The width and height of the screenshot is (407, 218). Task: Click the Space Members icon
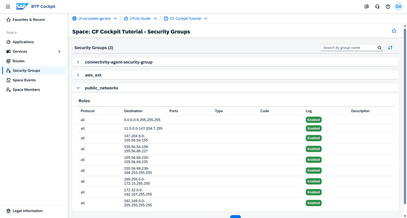tap(8, 90)
